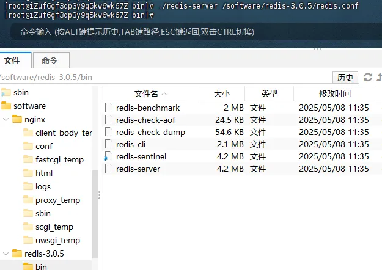
Task: Click the nginx folder icon
Action: [17, 119]
